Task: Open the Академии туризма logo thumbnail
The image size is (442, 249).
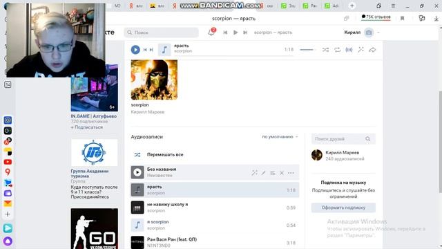Action: [94, 152]
